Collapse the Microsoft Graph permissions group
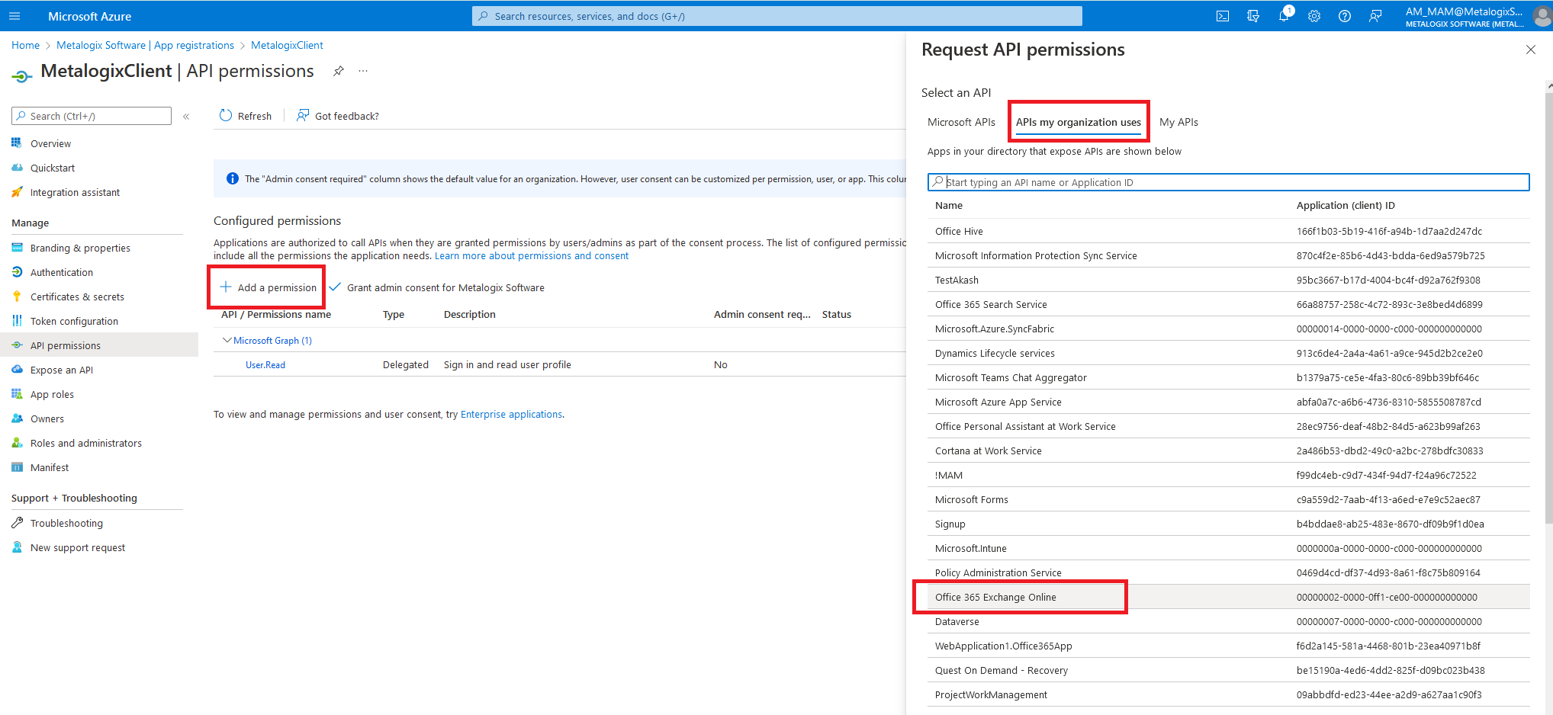1553x715 pixels. tap(227, 341)
